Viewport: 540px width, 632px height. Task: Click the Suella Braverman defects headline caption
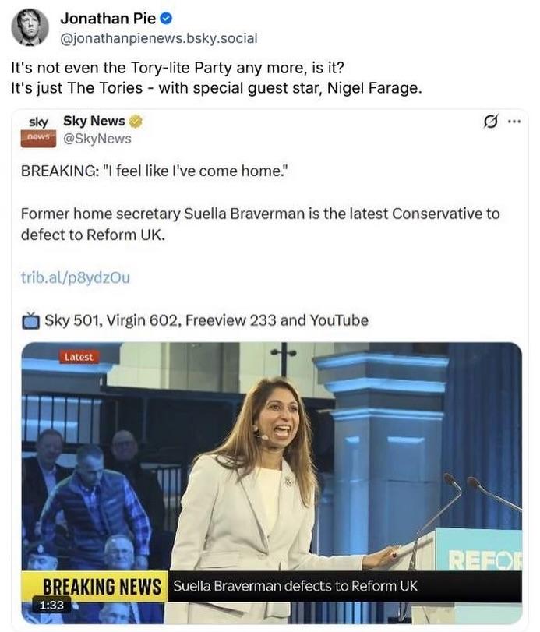295,586
